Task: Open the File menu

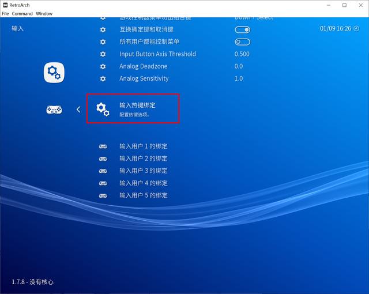Action: (x=5, y=14)
